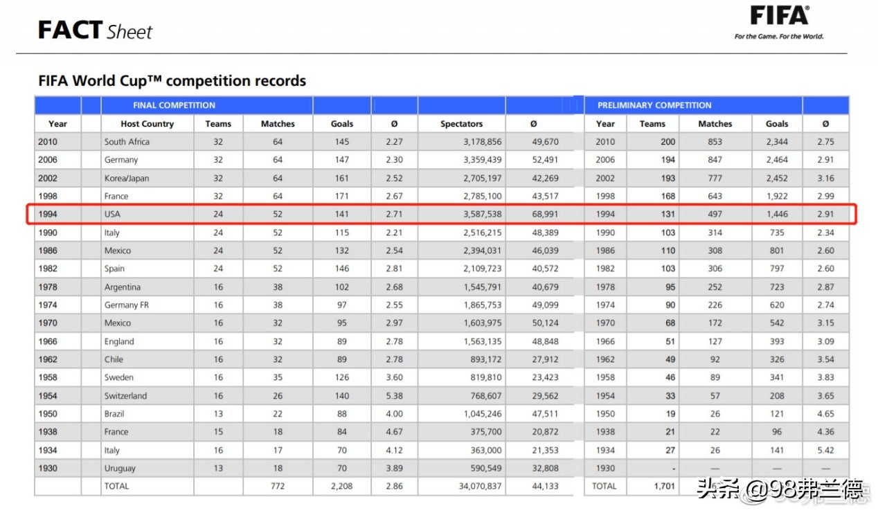Click spectators value '375,700' for 1938
The height and width of the screenshot is (515, 878).
[485, 432]
